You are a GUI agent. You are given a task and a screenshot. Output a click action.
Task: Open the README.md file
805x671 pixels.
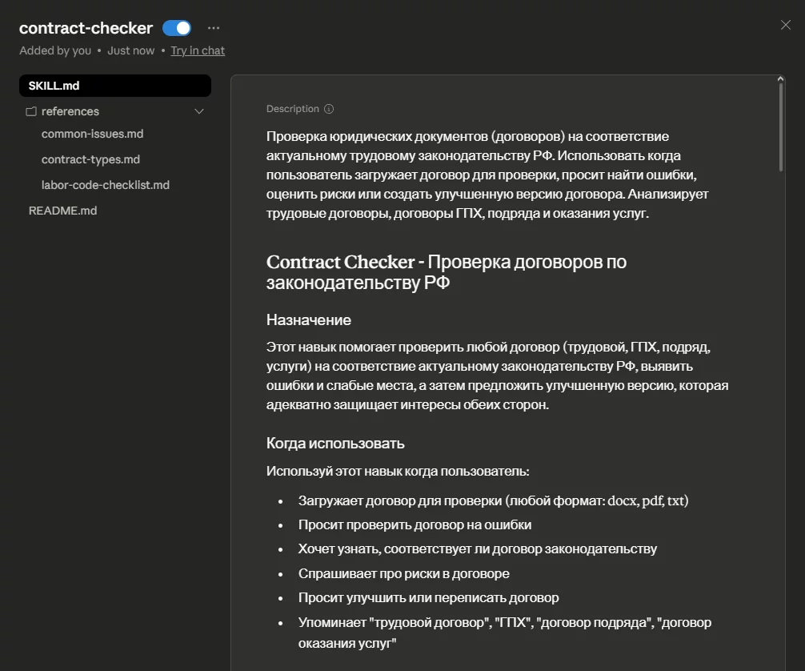[62, 211]
